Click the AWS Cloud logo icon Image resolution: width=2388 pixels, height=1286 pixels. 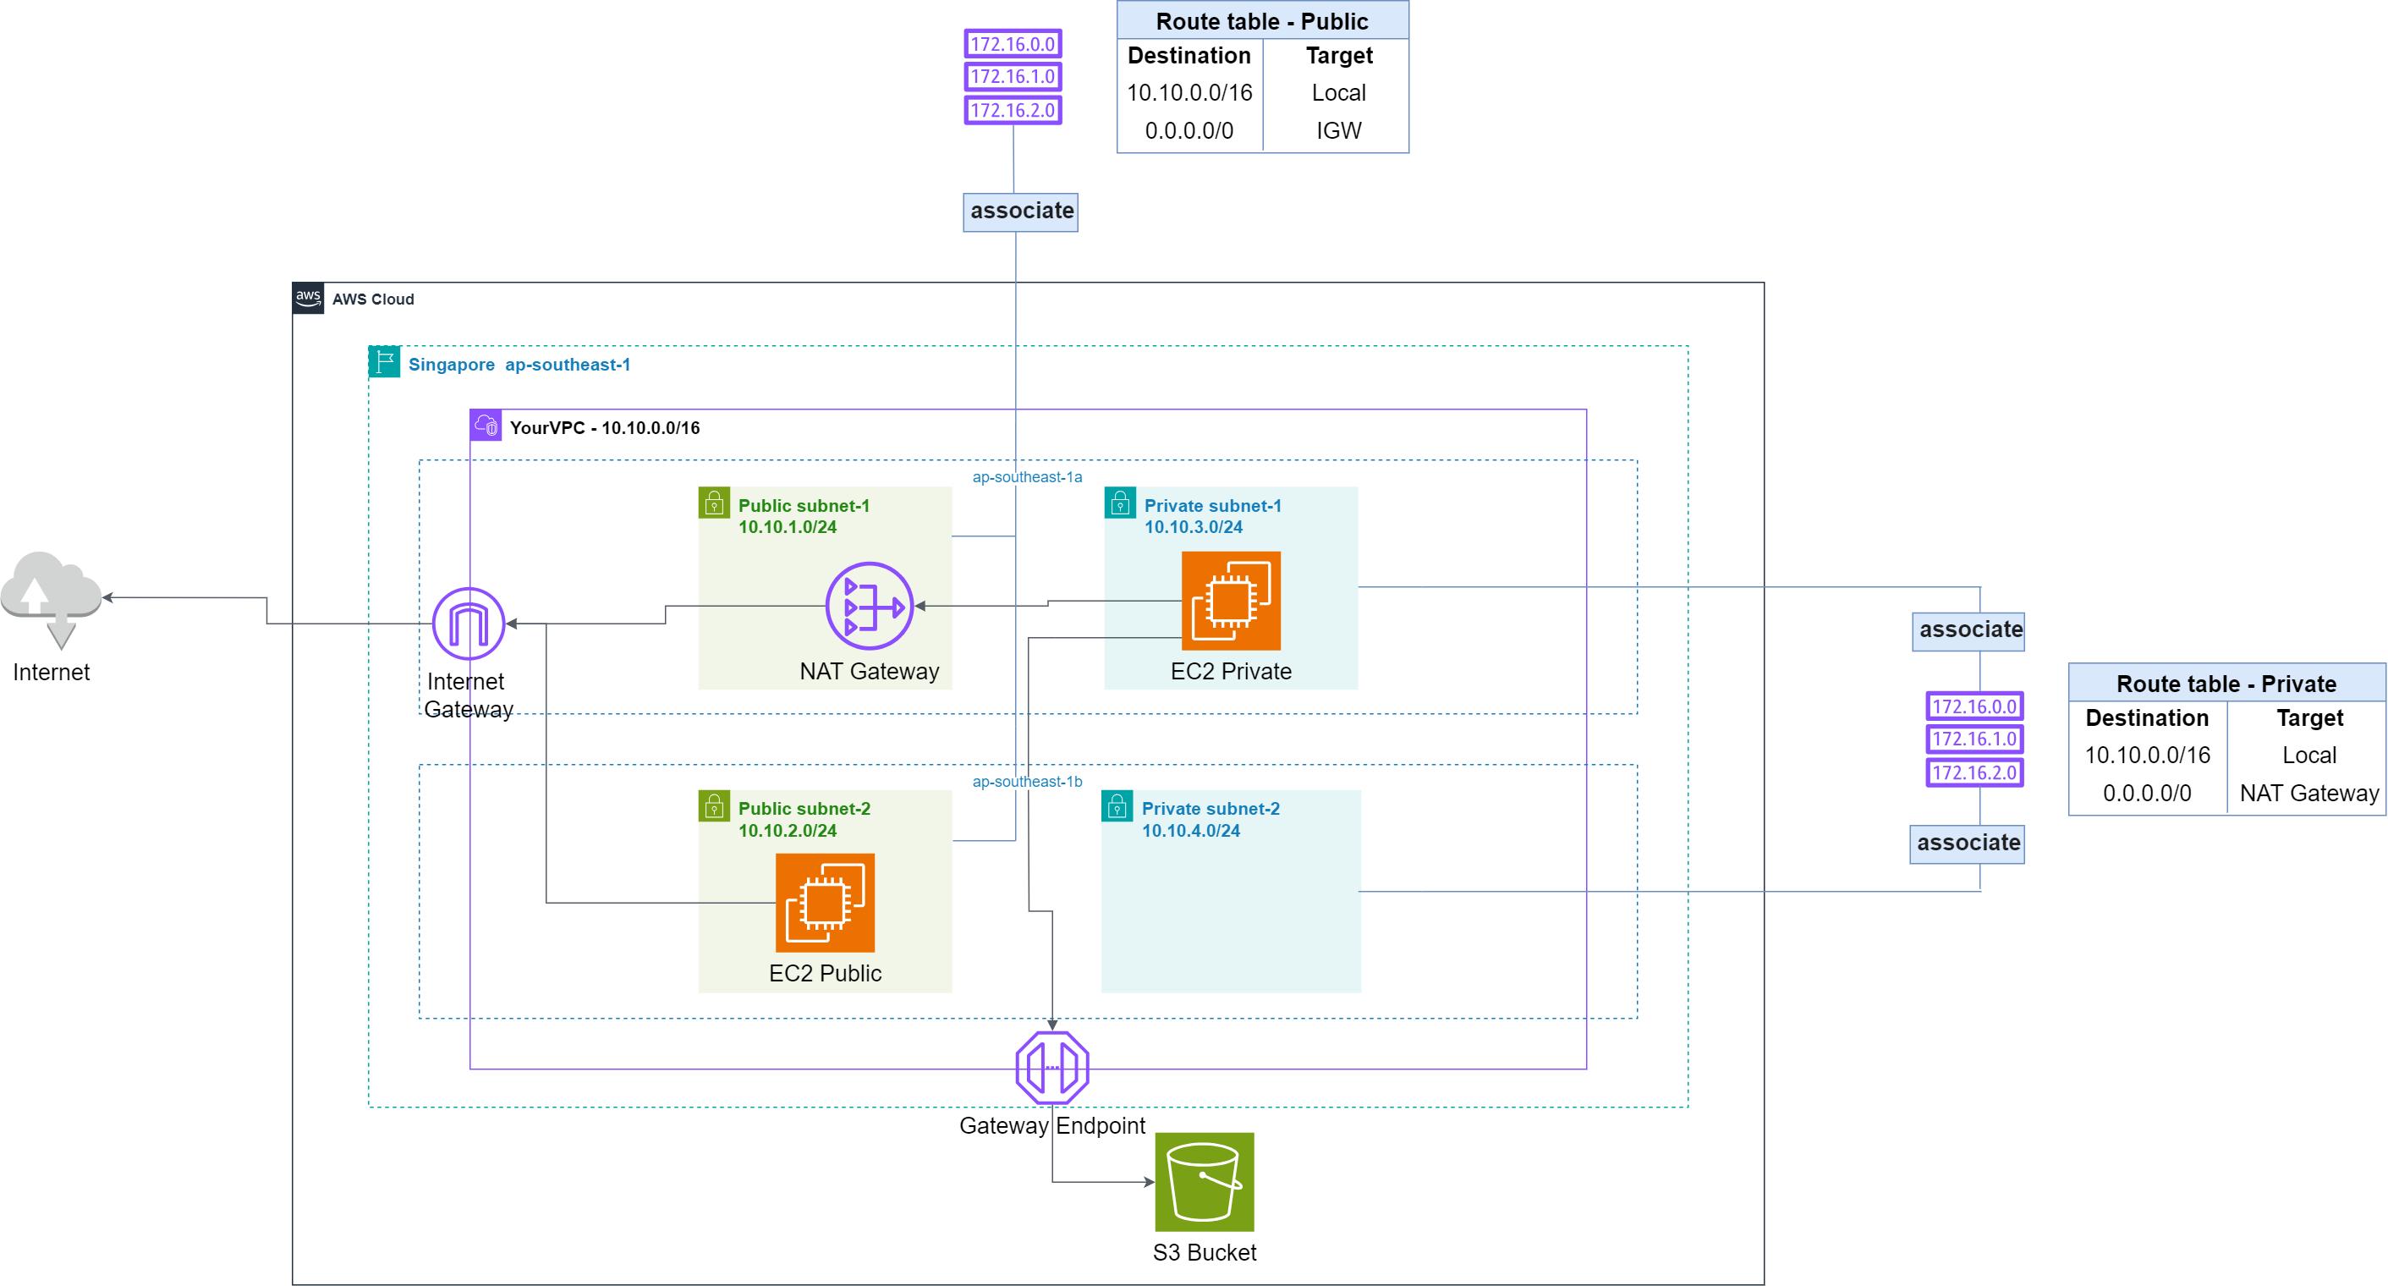coord(308,299)
